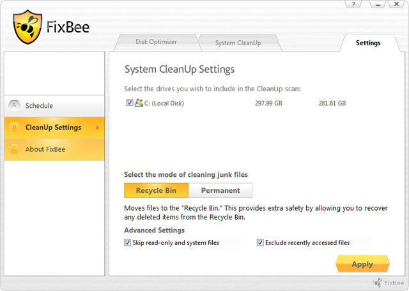Click the FixBee footer logo icon
Viewport: 409px width, 291px height.
[x=379, y=282]
